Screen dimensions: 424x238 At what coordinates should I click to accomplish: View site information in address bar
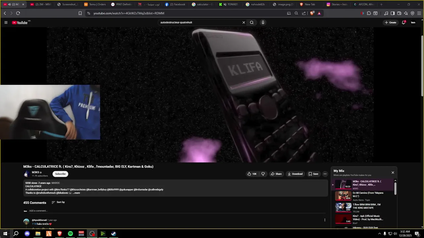pyautogui.click(x=88, y=13)
